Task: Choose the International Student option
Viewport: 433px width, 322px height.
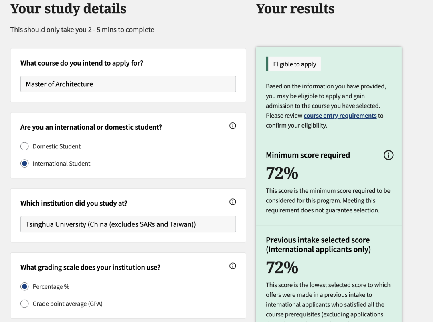Action: click(24, 164)
